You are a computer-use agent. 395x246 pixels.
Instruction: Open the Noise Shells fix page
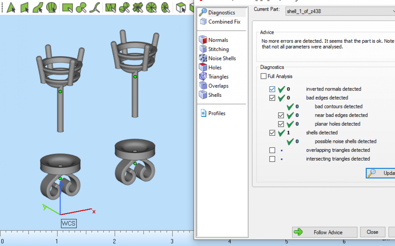[x=222, y=58]
